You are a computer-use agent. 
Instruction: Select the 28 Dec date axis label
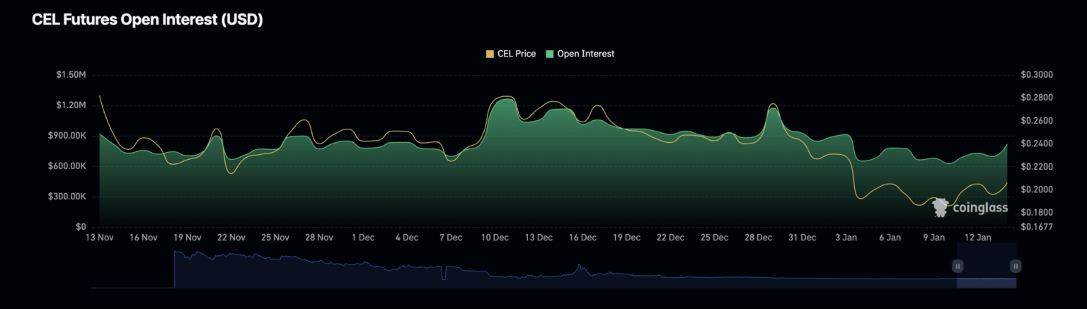758,238
